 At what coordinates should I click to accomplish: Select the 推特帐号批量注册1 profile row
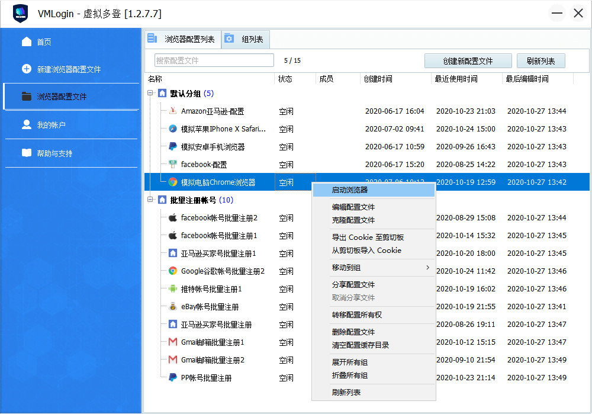tap(366, 288)
